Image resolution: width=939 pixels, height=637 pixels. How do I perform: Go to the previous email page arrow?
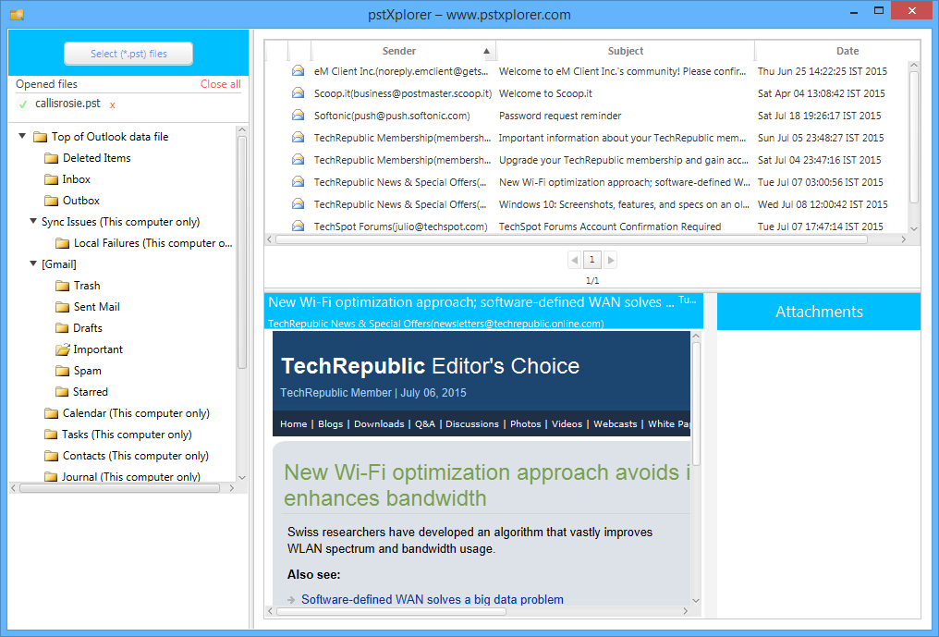[575, 260]
